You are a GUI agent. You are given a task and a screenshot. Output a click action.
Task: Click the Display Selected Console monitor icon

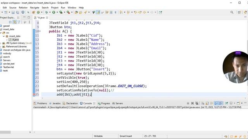pos(231,103)
